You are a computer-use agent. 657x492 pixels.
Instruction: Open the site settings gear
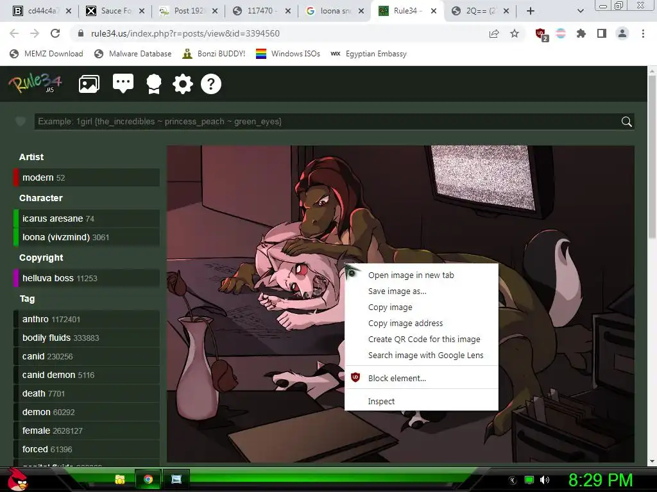(x=183, y=84)
